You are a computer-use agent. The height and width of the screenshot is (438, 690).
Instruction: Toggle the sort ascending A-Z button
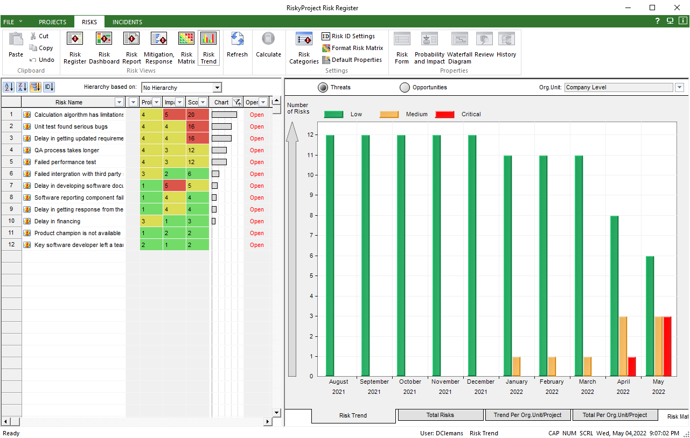(x=9, y=87)
